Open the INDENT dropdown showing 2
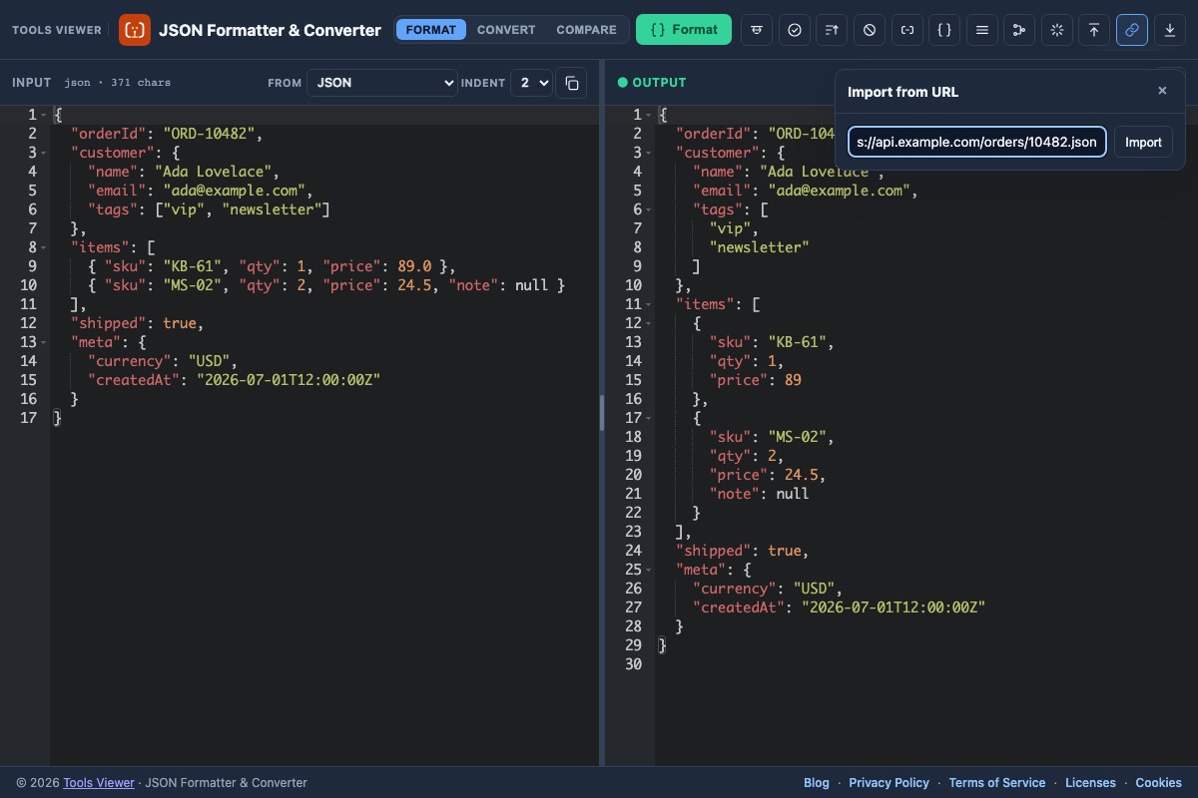 [x=532, y=83]
